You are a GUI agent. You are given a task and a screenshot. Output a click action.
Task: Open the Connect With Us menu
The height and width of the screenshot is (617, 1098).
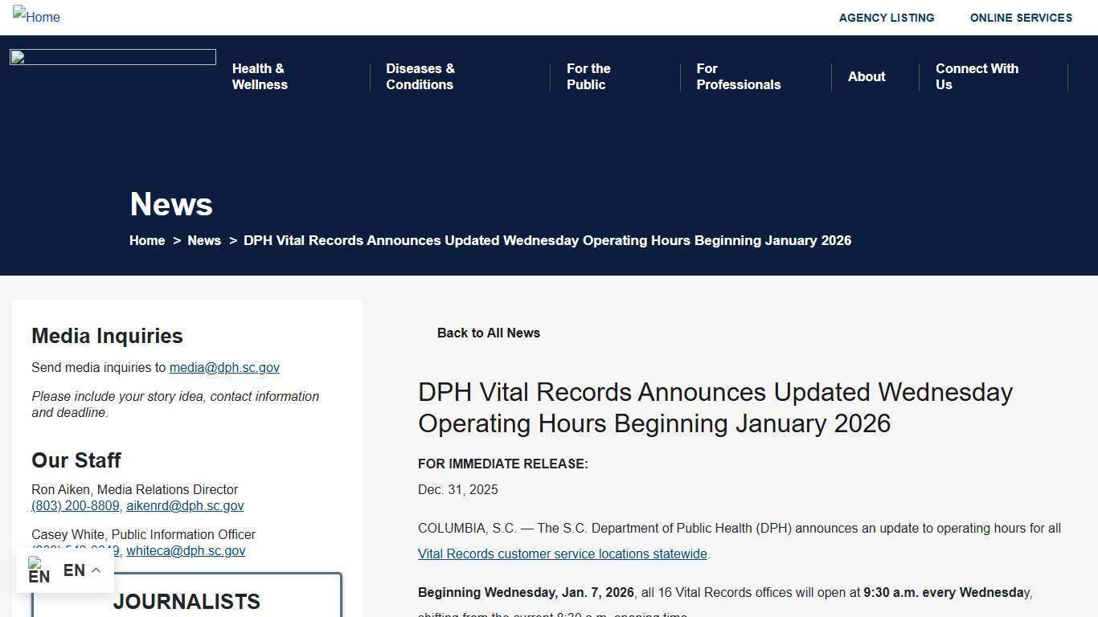pyautogui.click(x=977, y=76)
